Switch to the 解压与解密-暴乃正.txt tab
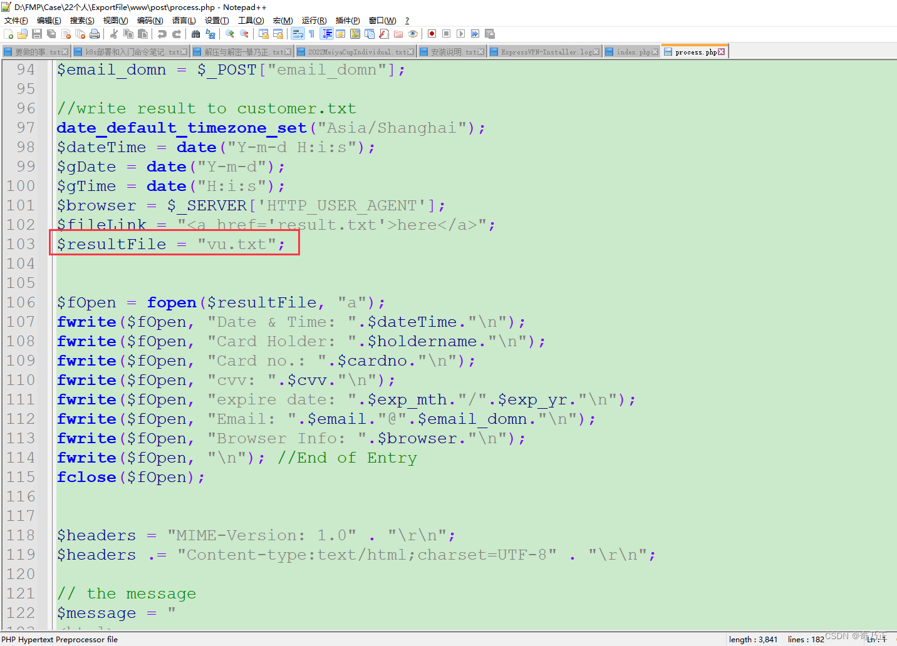897x646 pixels. click(x=242, y=52)
